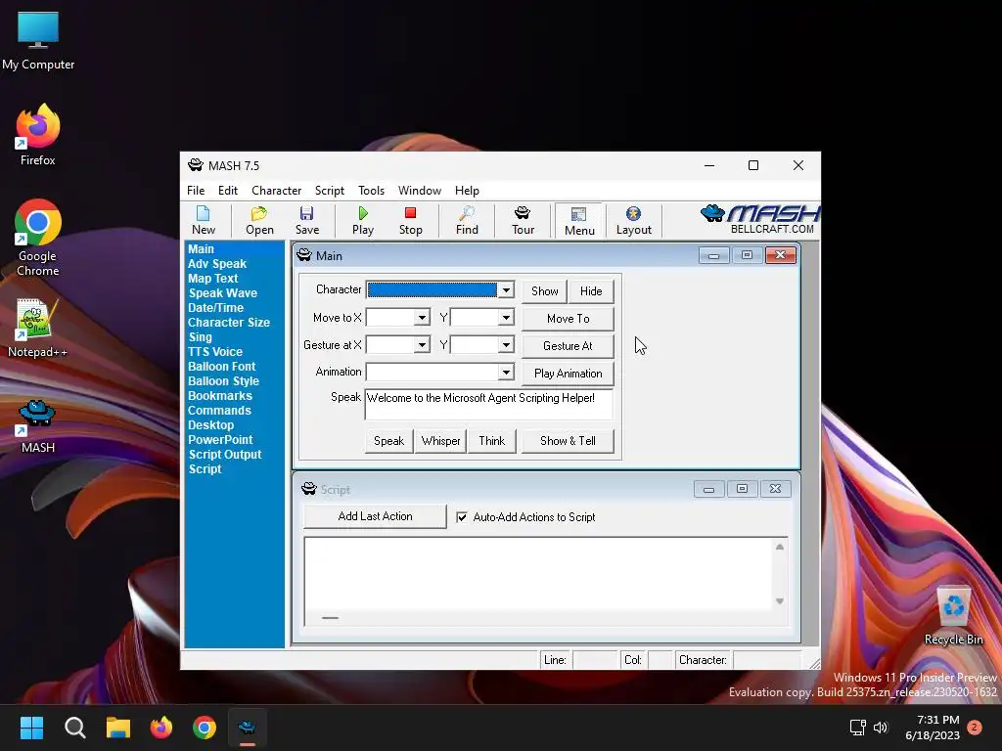This screenshot has height=751, width=1002.
Task: Launch the Tour toolbar icon
Action: [x=523, y=220]
